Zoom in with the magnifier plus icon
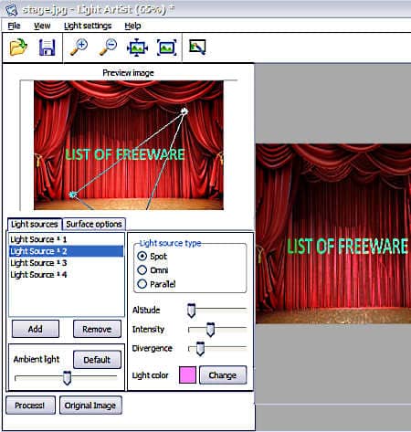Screen dimensions: 411x432 pos(79,47)
